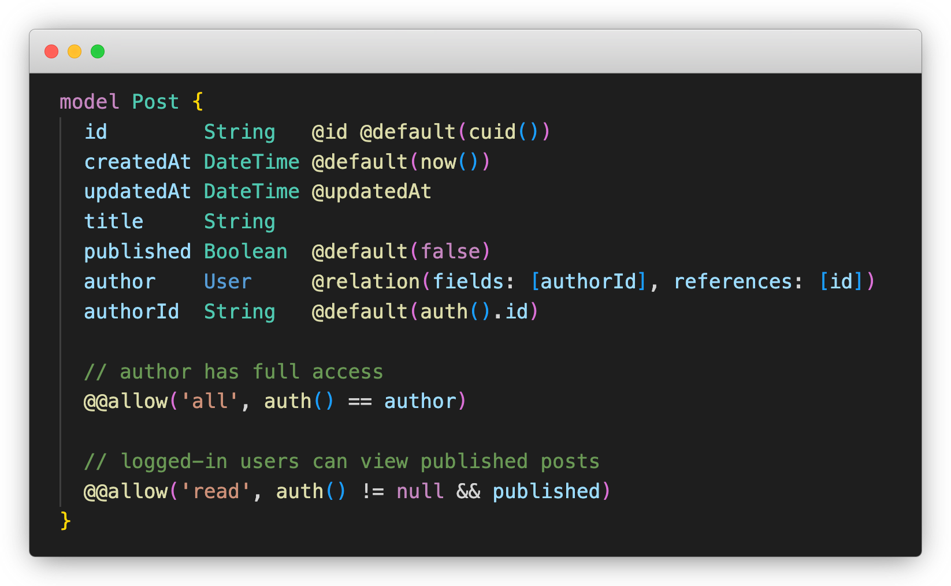Click the yellow minimize circle
The height and width of the screenshot is (586, 951).
(75, 51)
